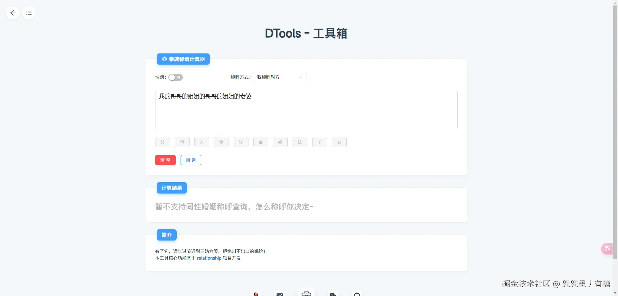This screenshot has width=618, height=296.
Task: Go back using the arrow icon
Action: (x=13, y=13)
